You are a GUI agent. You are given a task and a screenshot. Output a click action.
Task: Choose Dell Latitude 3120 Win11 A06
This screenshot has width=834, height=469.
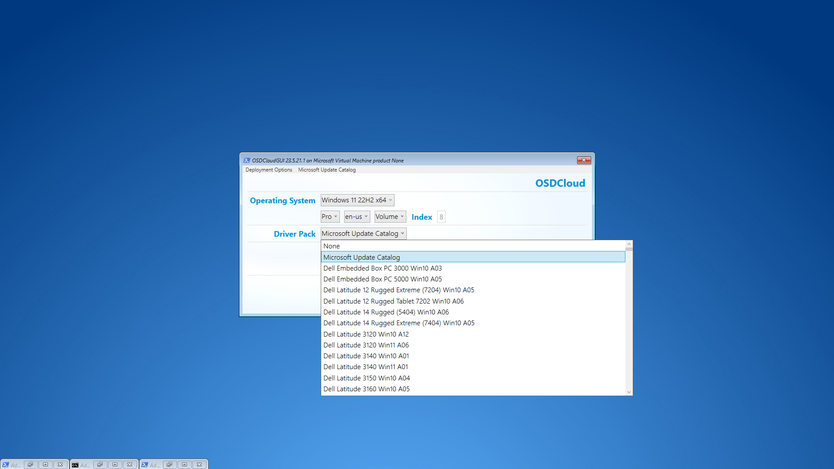click(x=366, y=345)
